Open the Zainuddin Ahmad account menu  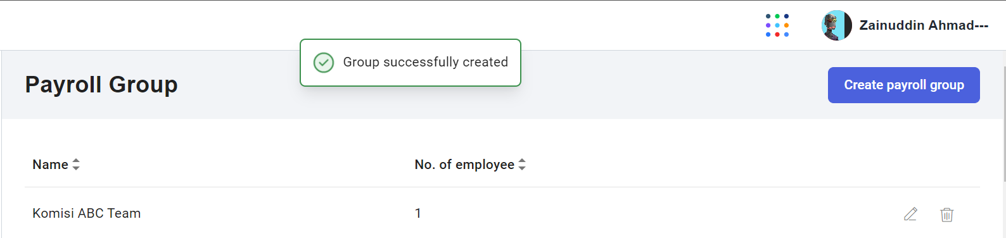pos(924,25)
